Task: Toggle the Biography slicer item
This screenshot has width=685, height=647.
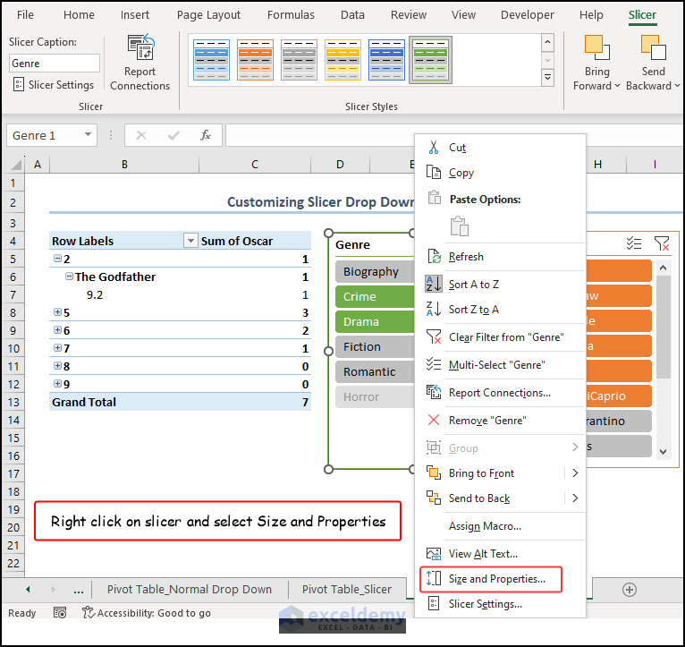Action: [375, 271]
